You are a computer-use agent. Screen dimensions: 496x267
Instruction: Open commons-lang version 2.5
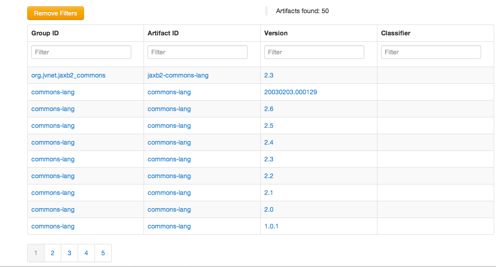268,126
